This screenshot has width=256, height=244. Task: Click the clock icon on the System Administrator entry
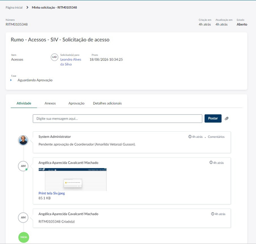190,136
